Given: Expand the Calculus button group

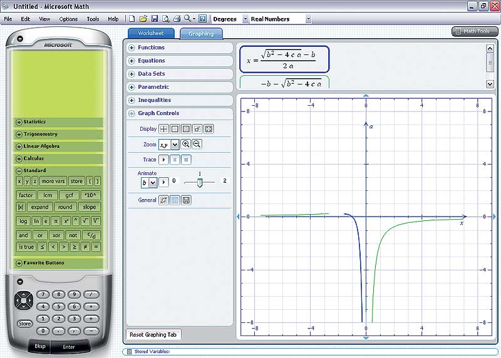Looking at the screenshot, I should [x=19, y=159].
